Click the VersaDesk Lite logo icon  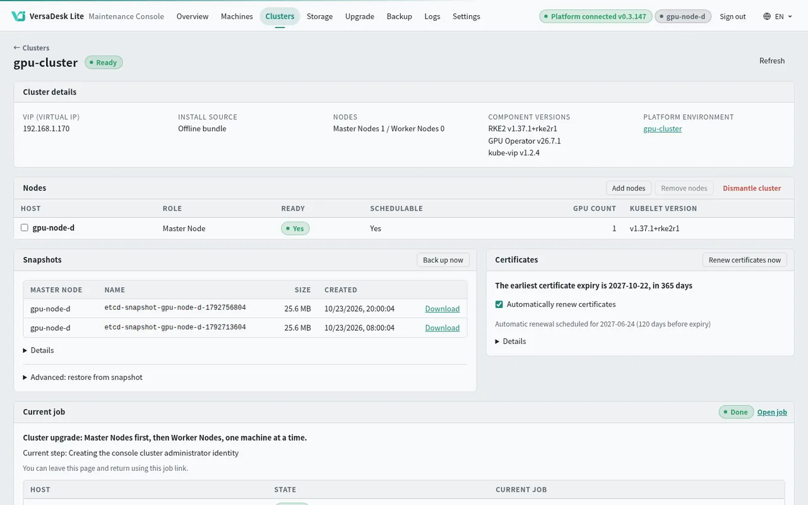(x=18, y=16)
